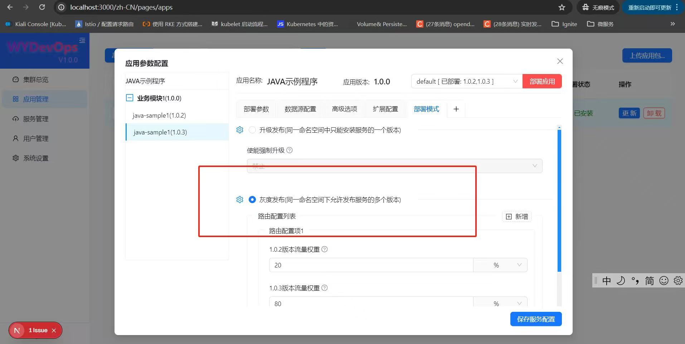
Task: Open percent unit dropdown for 1.0.2 weight
Action: point(500,265)
